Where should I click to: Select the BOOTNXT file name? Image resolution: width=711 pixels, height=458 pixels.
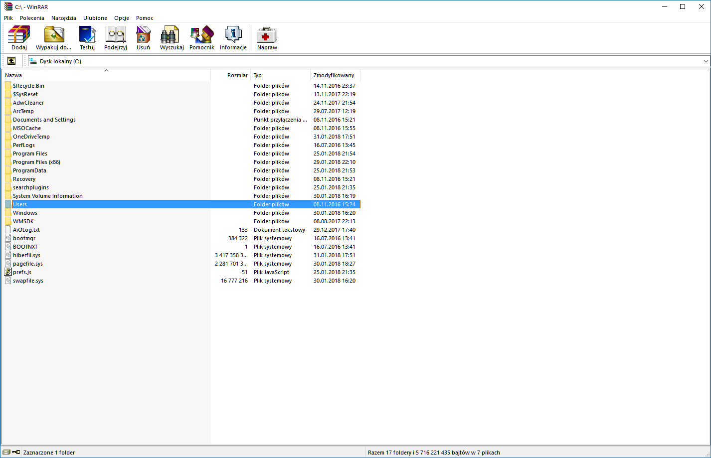click(x=25, y=247)
